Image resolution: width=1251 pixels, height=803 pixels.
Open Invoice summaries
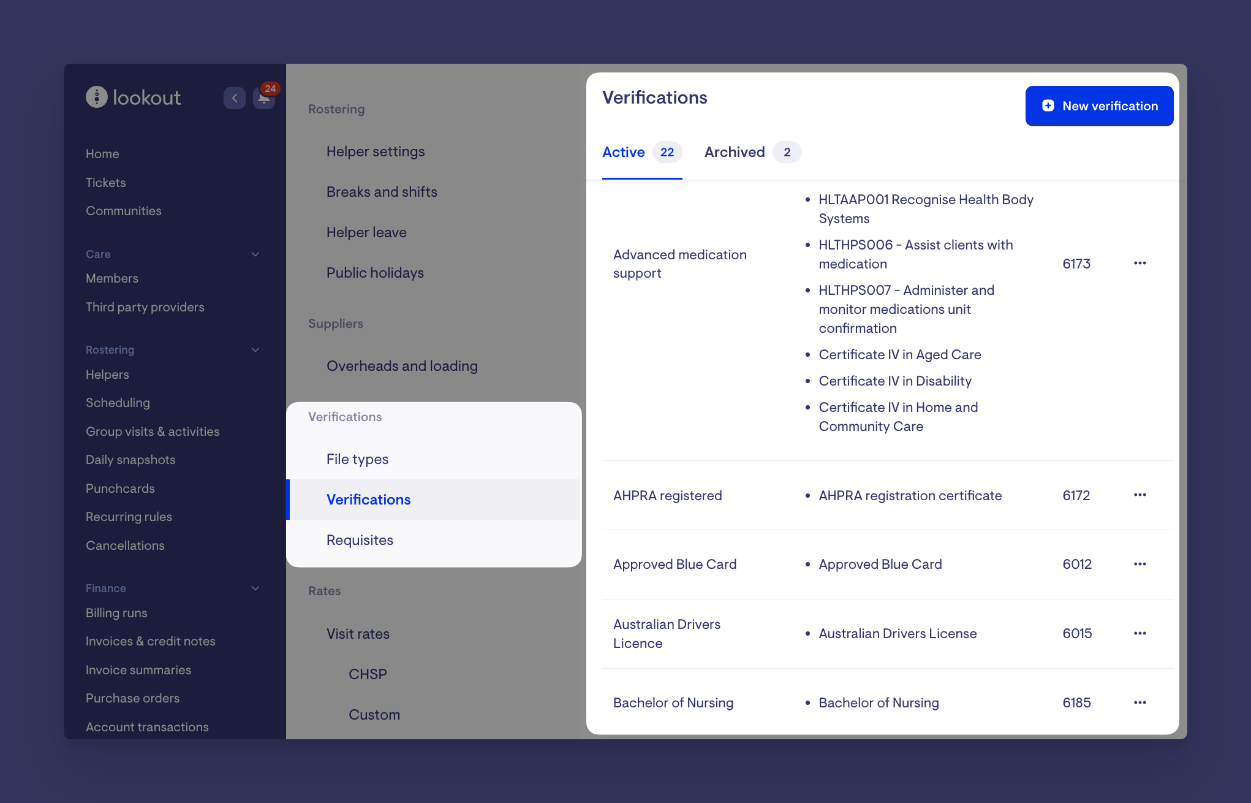(x=138, y=670)
